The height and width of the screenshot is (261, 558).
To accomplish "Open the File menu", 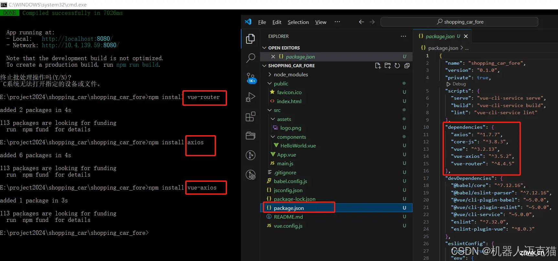I will (262, 22).
